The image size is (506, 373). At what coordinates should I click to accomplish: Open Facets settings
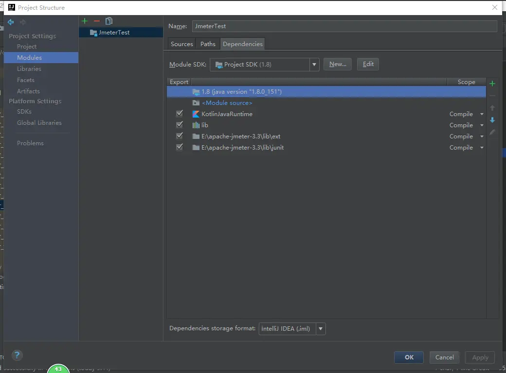click(x=25, y=80)
